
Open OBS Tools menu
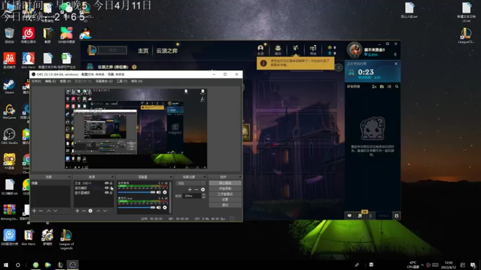pos(122,81)
